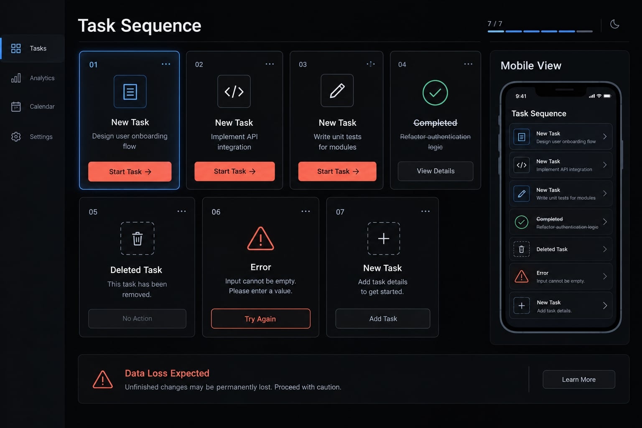Open the Deleted Task row chevron in Mobile View
The image size is (642, 428).
[x=605, y=249]
